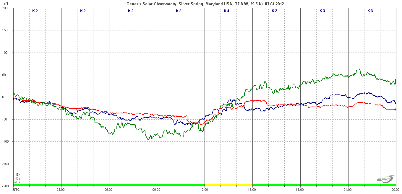Click the yellow segment of the status bar
The width and height of the screenshot is (402, 194).
[228, 185]
